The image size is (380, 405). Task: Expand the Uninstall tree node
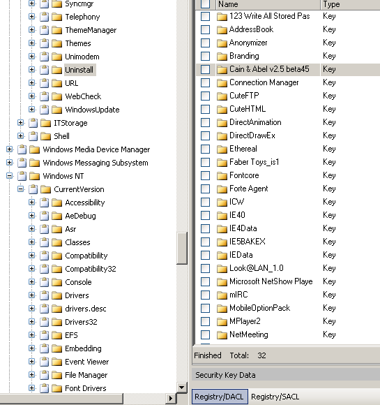[32, 70]
